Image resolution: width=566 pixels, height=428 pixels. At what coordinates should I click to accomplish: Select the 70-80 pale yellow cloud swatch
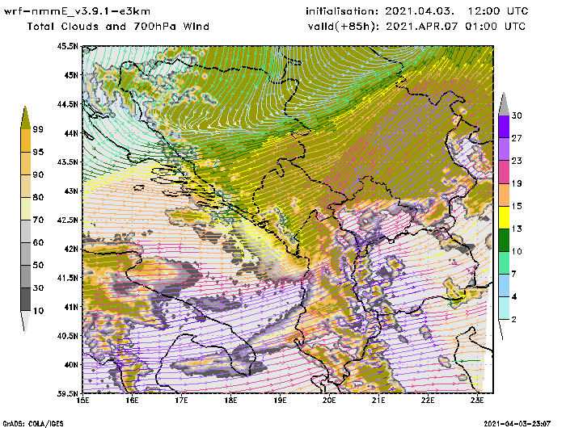click(26, 209)
